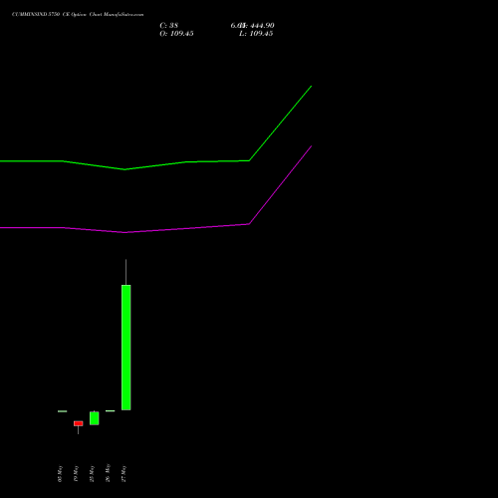Screen dimensions: 498x498
Task: Click the flat 26 May candle dash
Action: 110,411
